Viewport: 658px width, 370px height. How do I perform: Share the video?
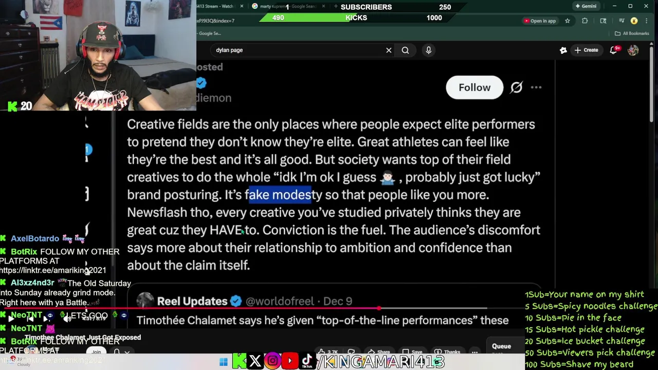tap(379, 352)
